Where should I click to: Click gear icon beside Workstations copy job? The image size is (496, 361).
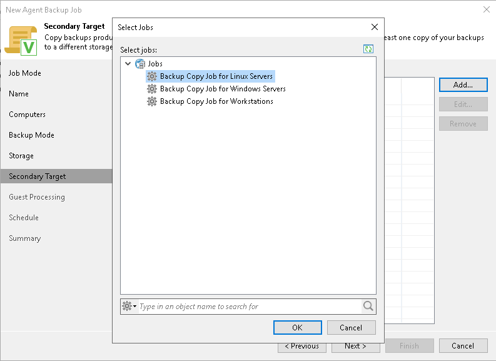(152, 101)
